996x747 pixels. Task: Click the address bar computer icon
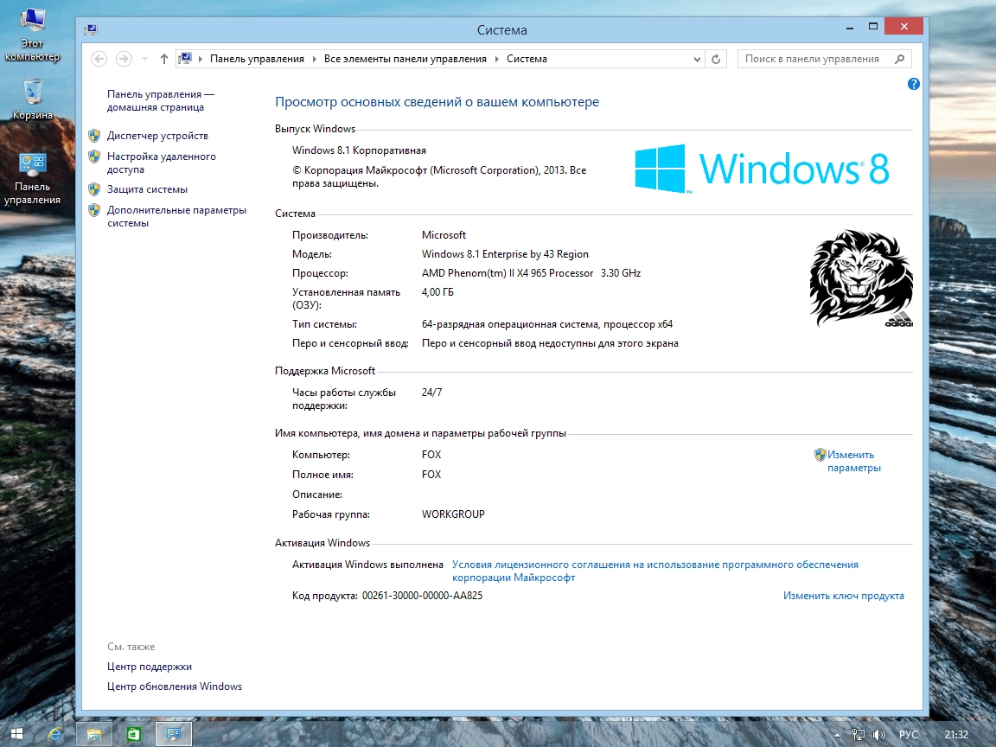coord(185,59)
